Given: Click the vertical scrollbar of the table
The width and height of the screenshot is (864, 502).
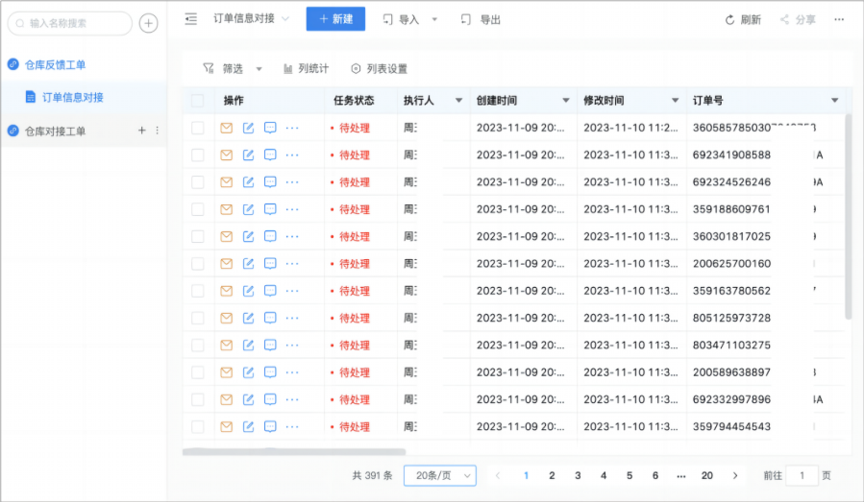Looking at the screenshot, I should [x=848, y=217].
